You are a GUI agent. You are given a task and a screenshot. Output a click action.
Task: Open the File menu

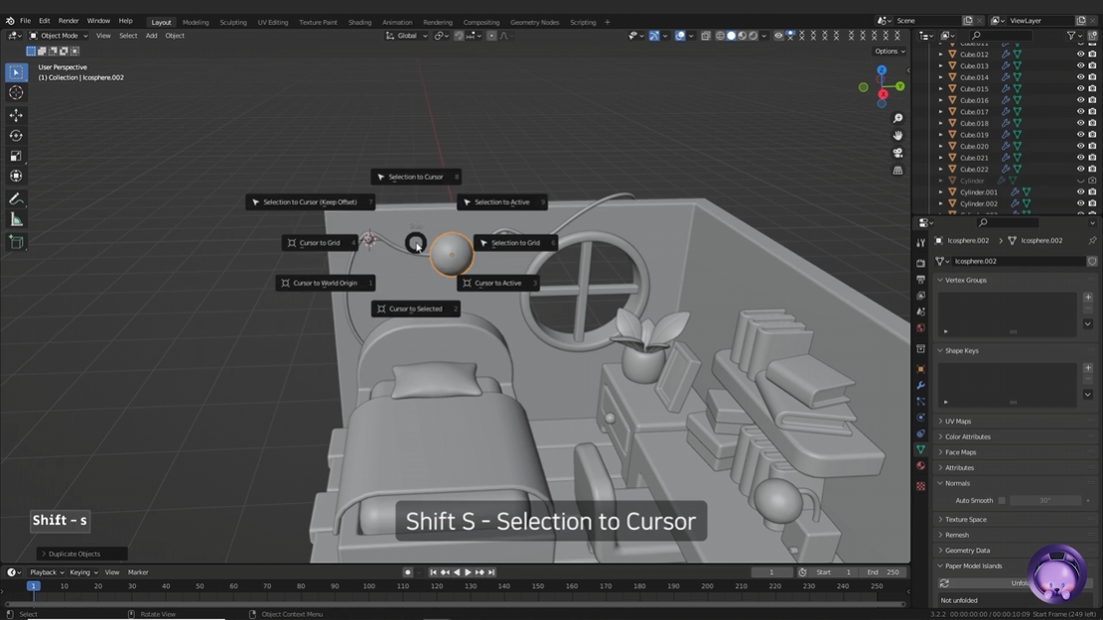coord(26,21)
